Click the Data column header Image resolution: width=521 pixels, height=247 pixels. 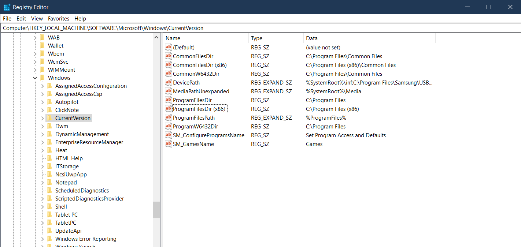(x=311, y=38)
